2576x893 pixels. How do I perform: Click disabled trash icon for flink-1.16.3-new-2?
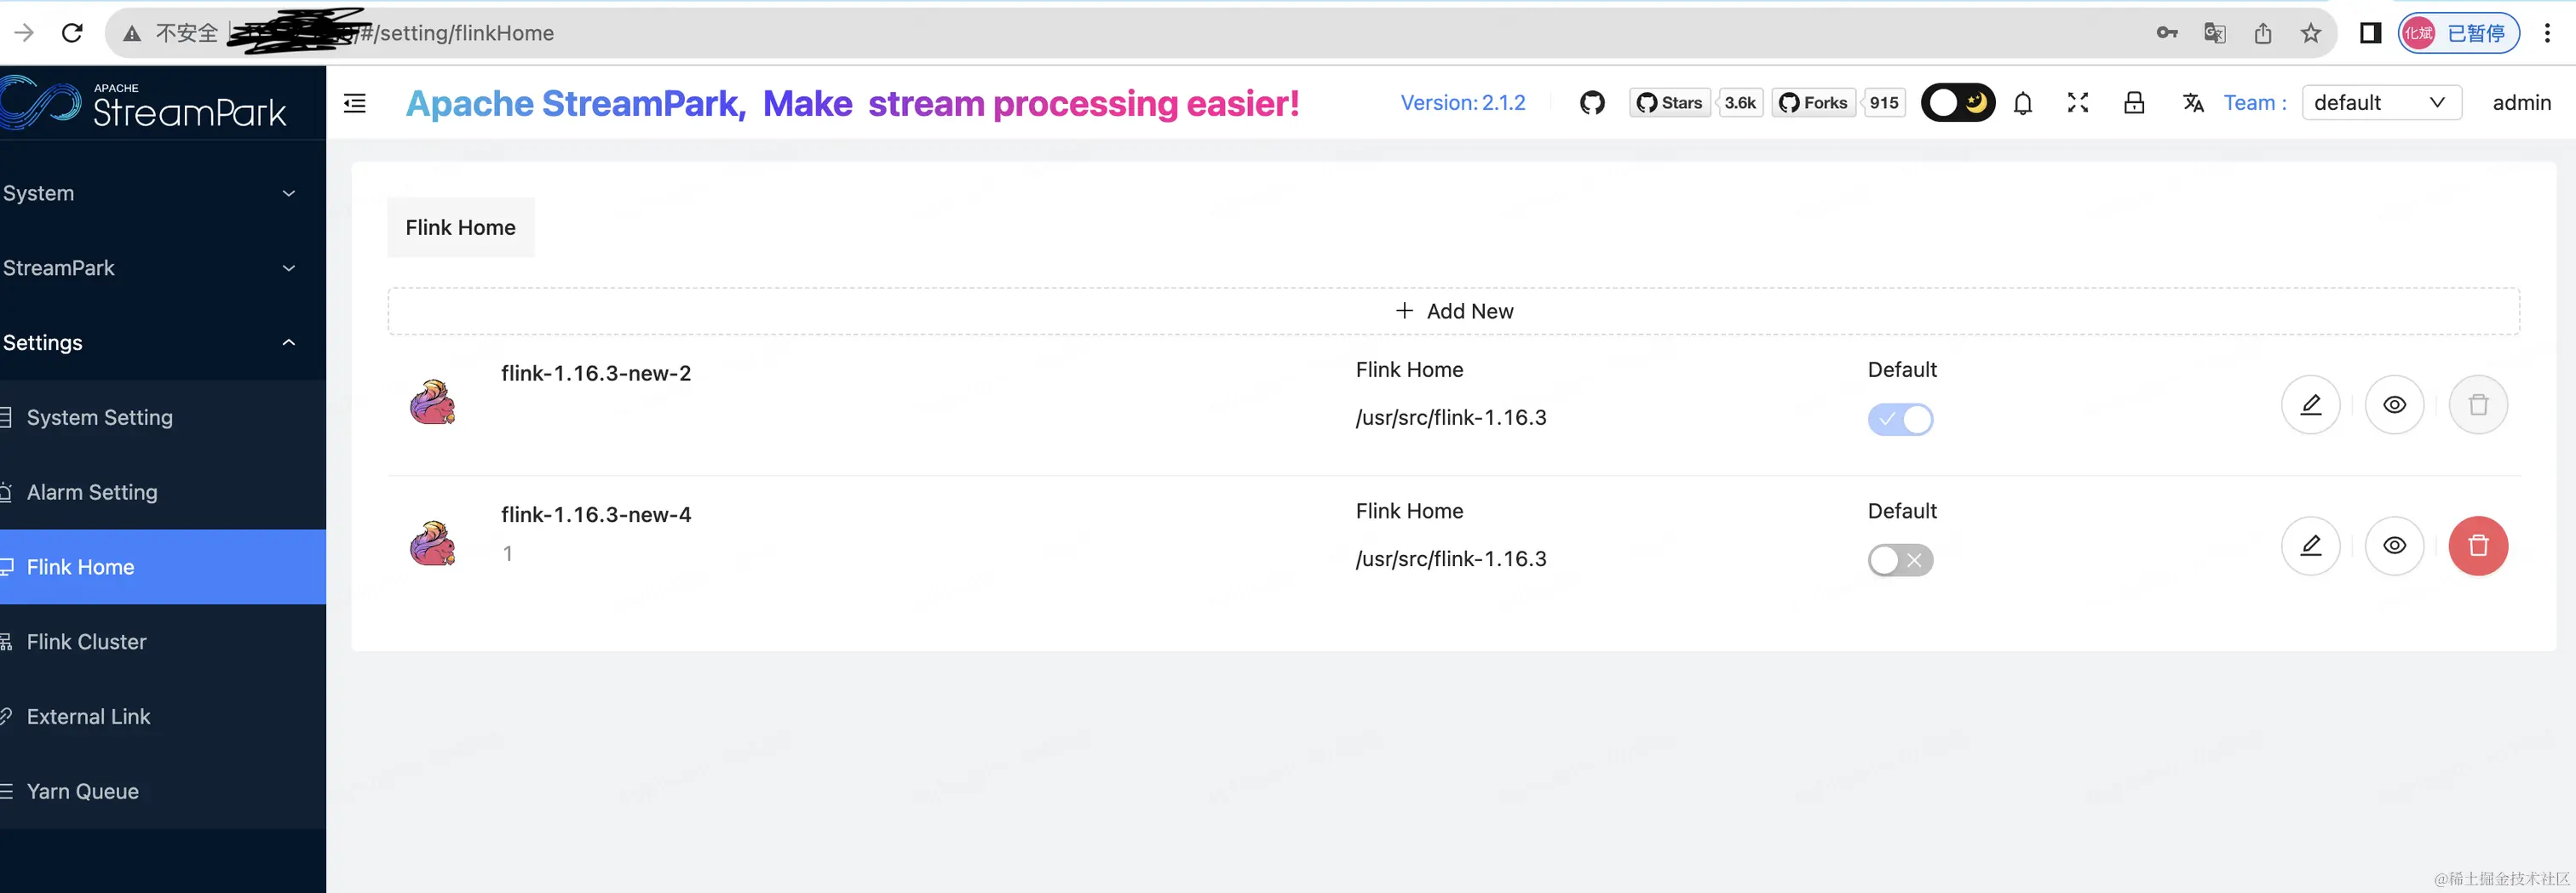tap(2478, 404)
